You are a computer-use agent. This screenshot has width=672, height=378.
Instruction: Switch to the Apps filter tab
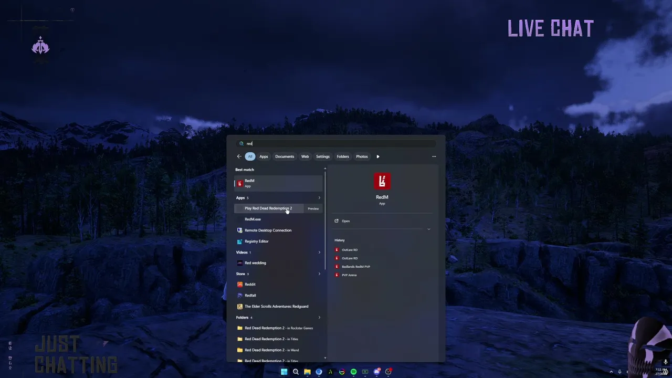pos(264,156)
